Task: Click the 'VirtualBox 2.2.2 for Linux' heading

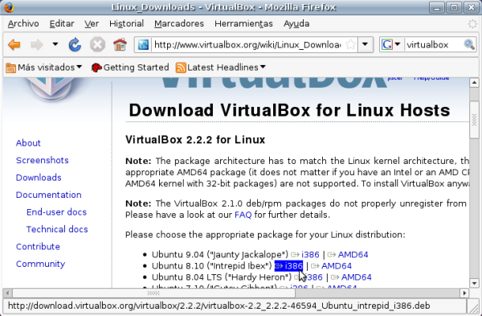Action: point(195,140)
